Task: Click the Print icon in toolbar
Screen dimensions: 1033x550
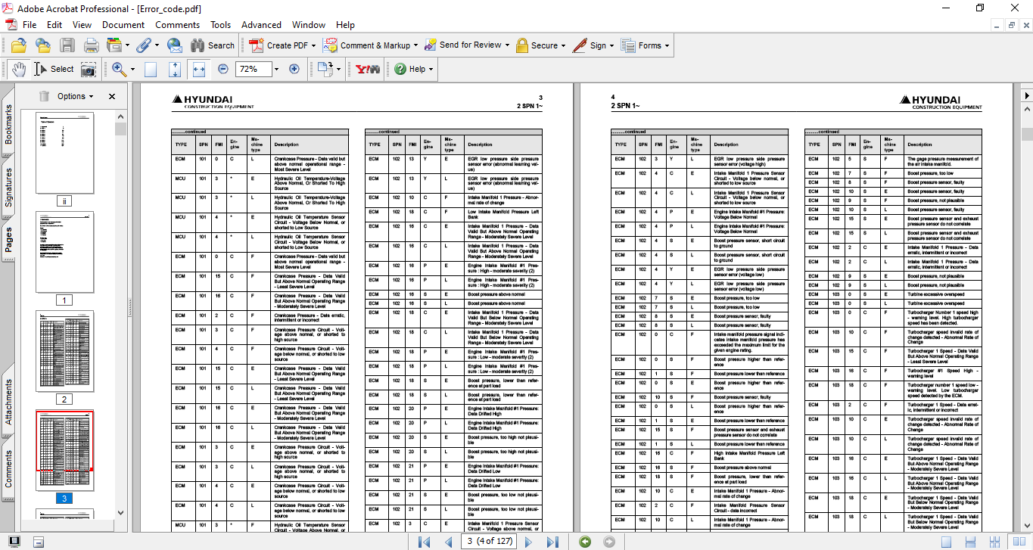Action: pos(90,45)
